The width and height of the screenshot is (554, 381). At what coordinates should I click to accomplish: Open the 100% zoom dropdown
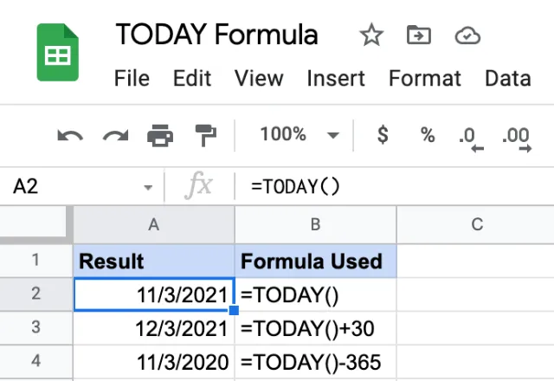point(300,135)
